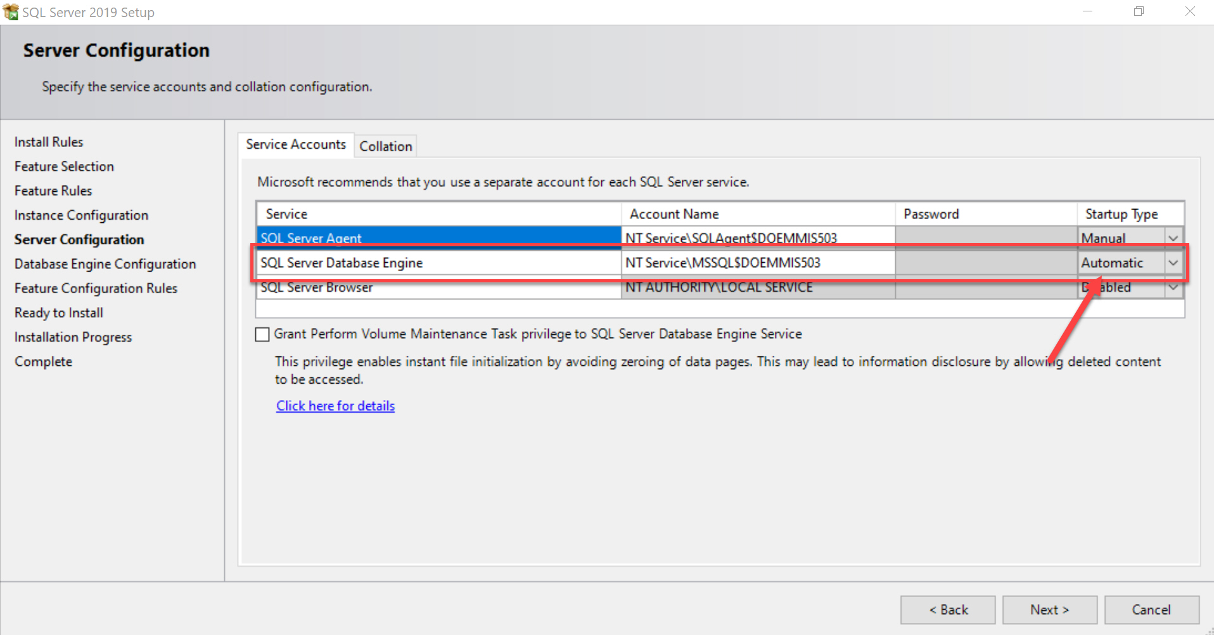Select Instance Configuration in sidebar
The width and height of the screenshot is (1214, 635).
tap(81, 215)
